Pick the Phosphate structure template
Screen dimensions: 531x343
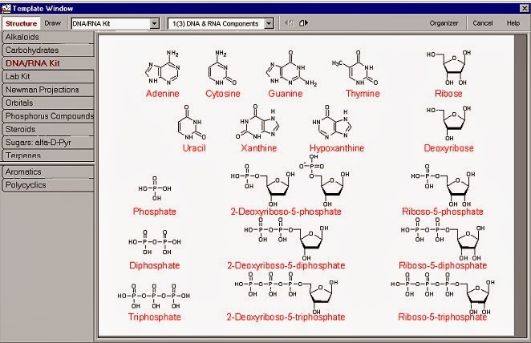click(155, 188)
